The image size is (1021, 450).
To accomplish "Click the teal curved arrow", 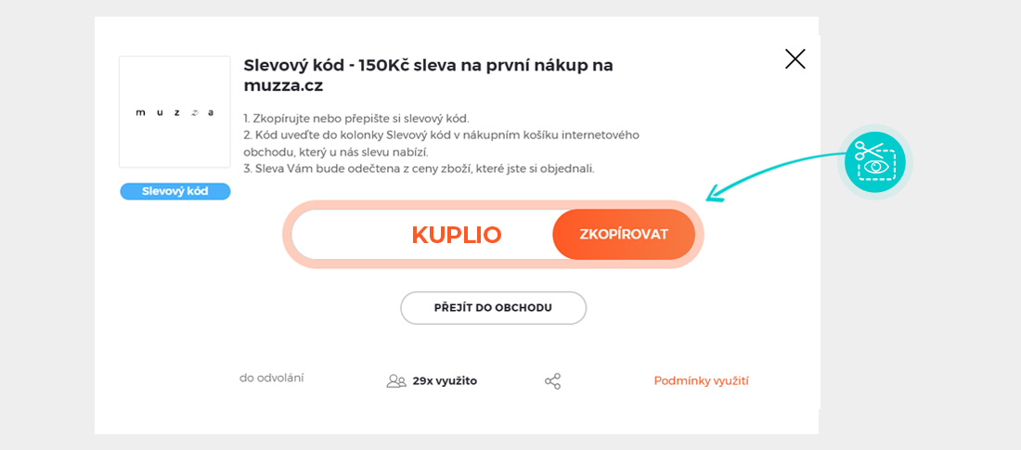I will pyautogui.click(x=772, y=172).
